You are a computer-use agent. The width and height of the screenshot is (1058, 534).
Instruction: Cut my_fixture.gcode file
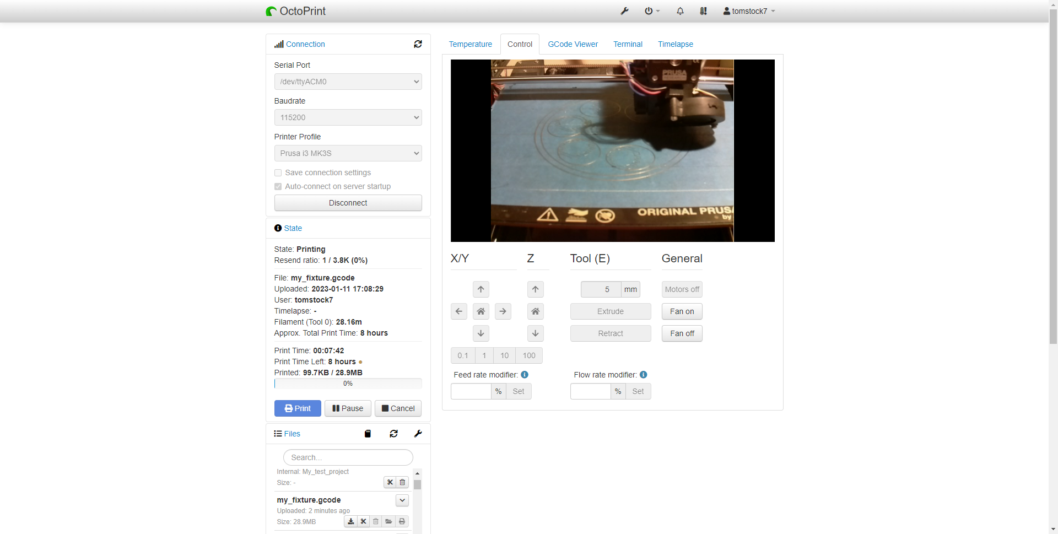pyautogui.click(x=363, y=521)
